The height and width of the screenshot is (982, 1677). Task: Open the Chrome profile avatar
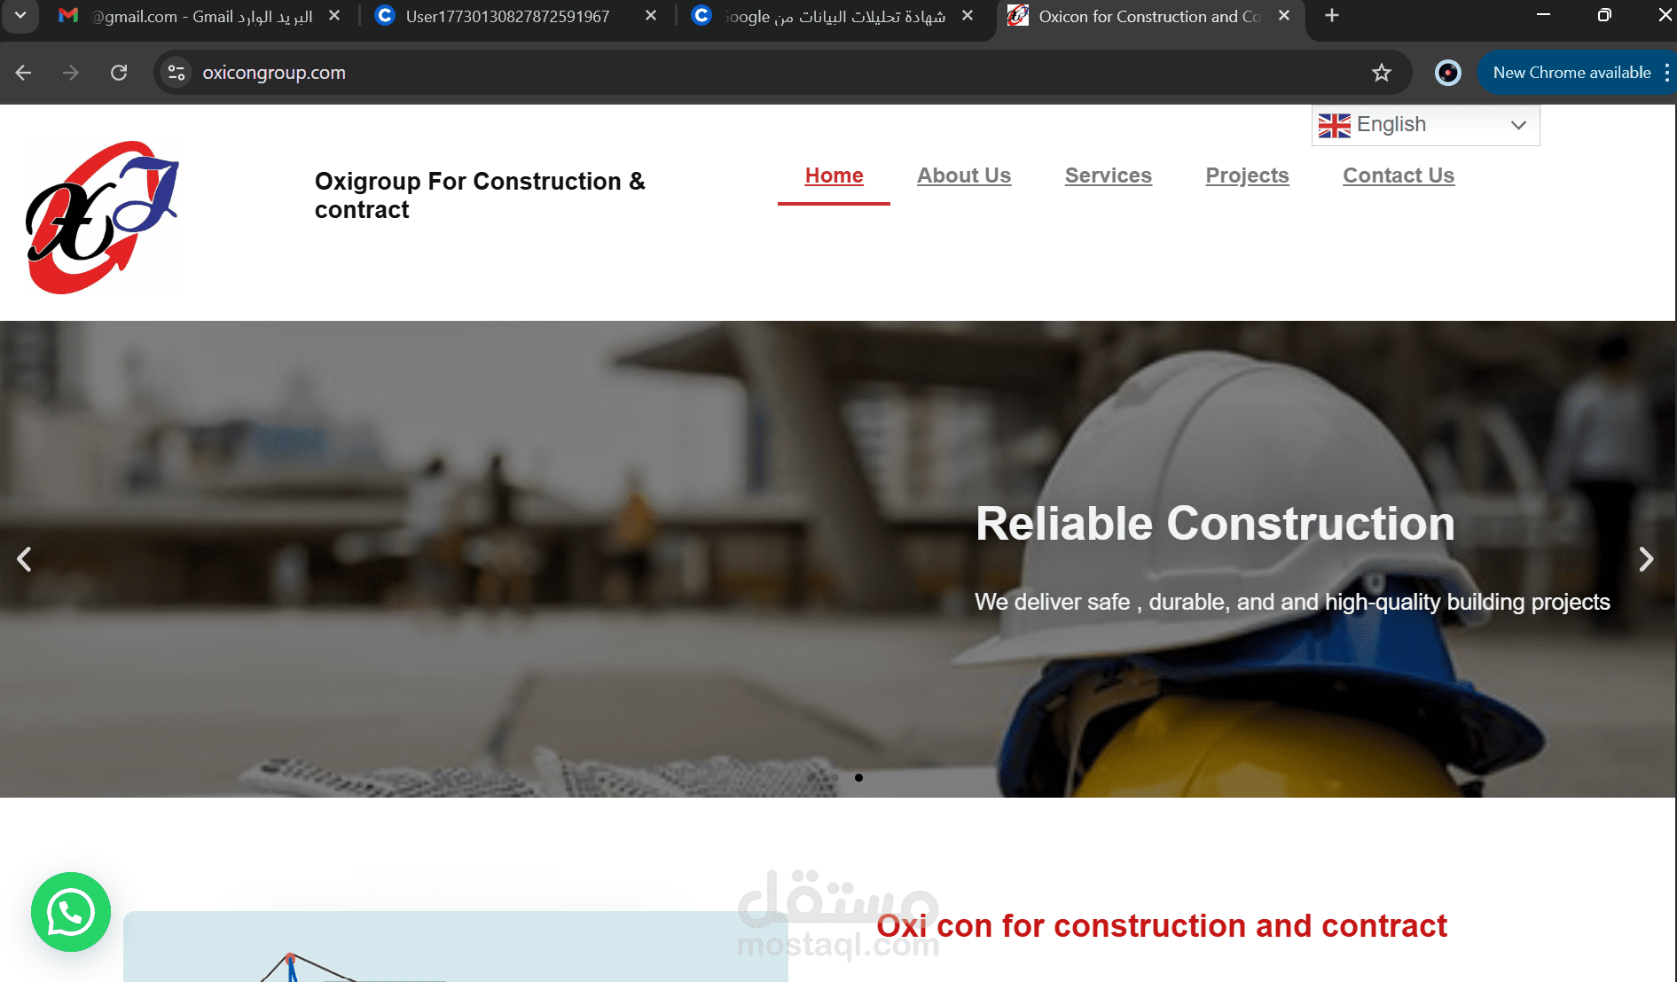tap(1447, 73)
